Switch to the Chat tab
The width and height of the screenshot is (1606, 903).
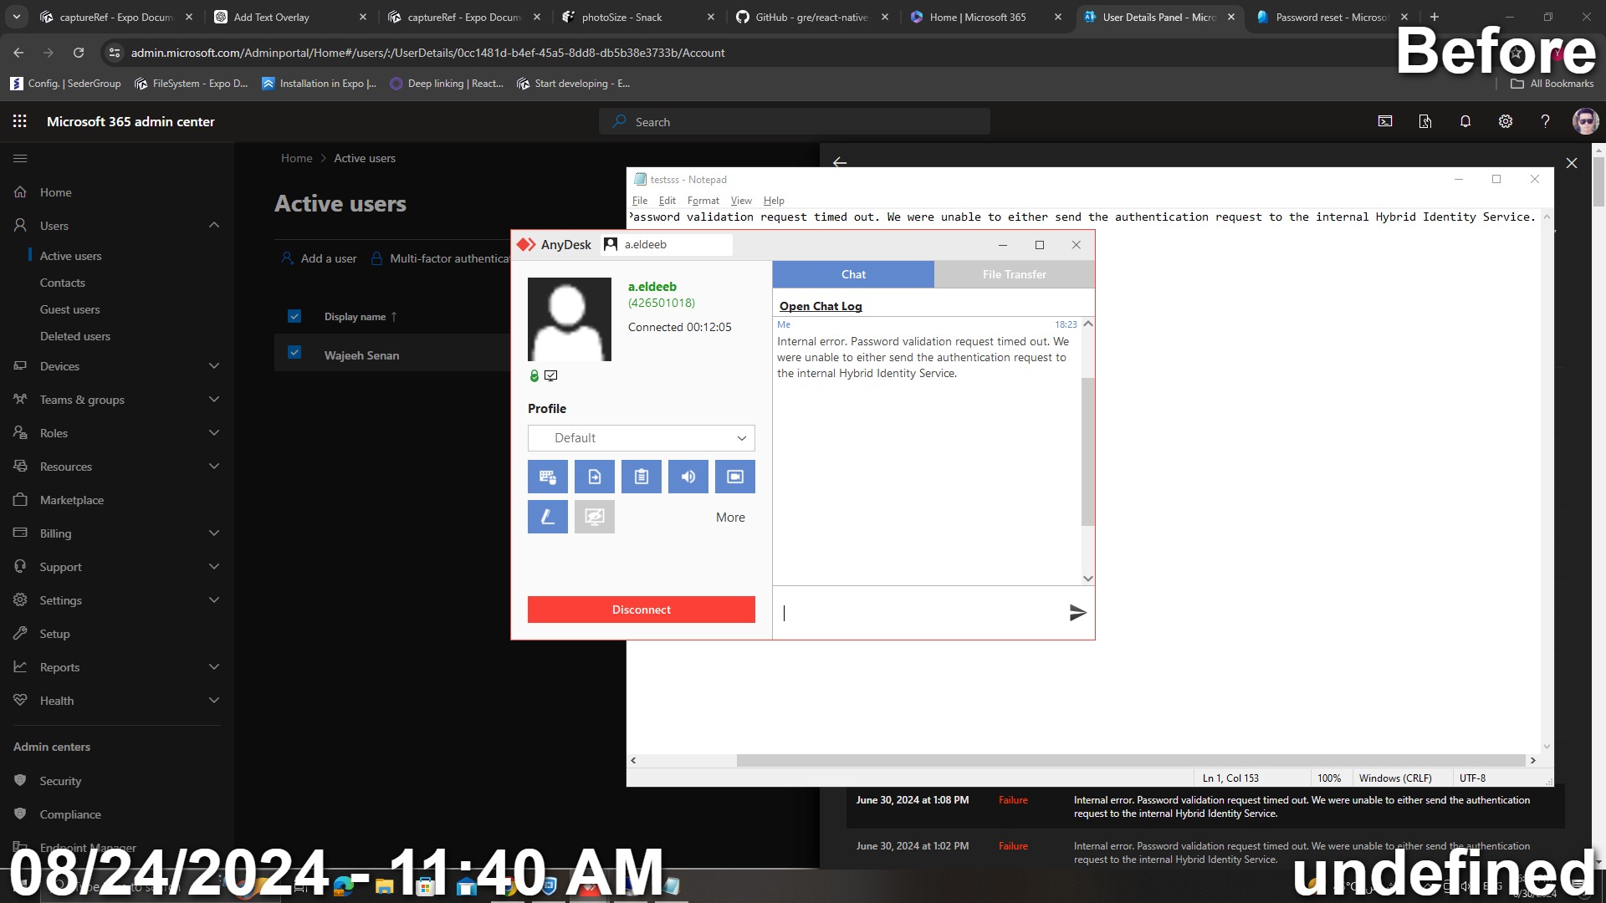point(853,274)
